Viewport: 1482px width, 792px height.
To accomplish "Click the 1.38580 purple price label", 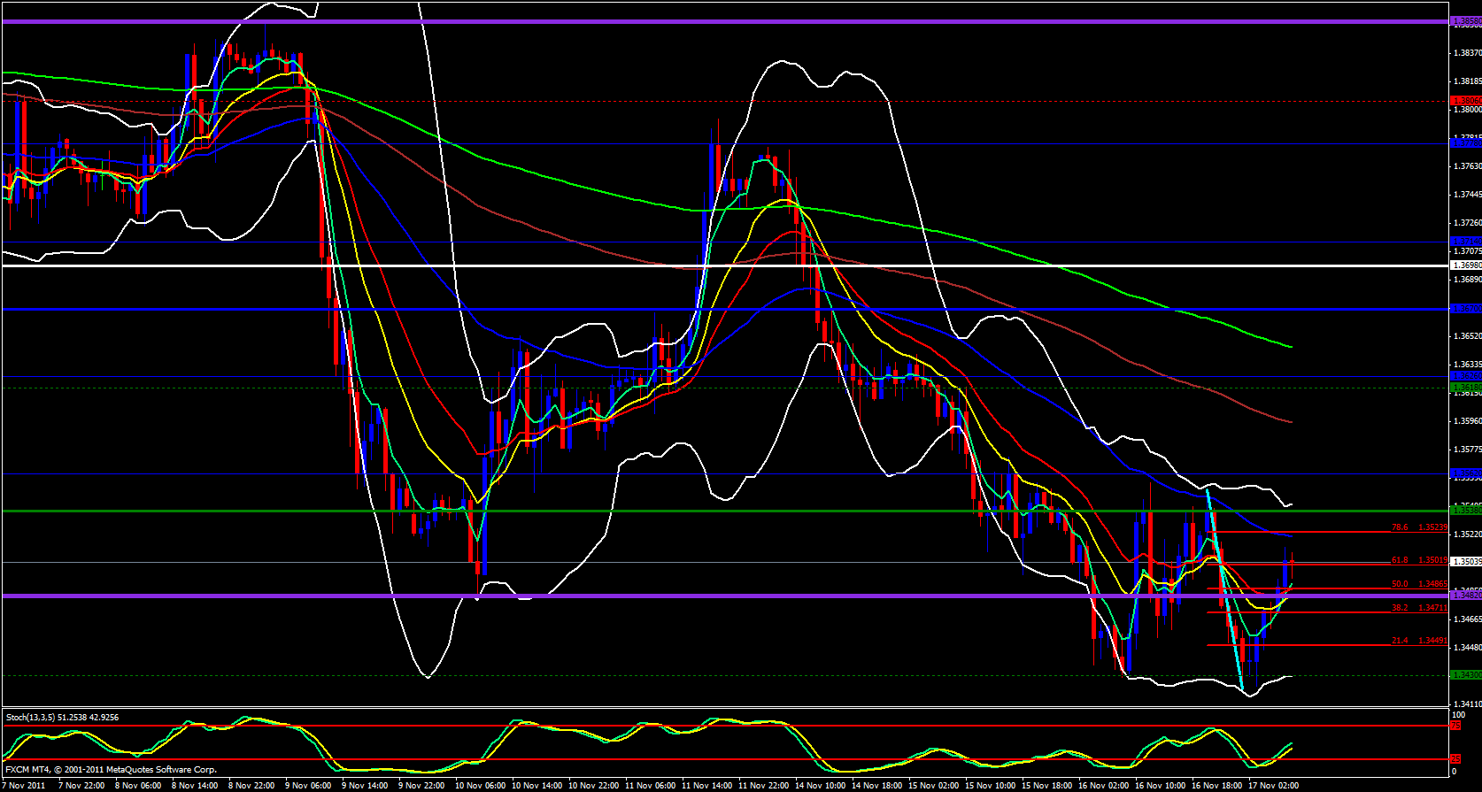I will [x=1465, y=22].
